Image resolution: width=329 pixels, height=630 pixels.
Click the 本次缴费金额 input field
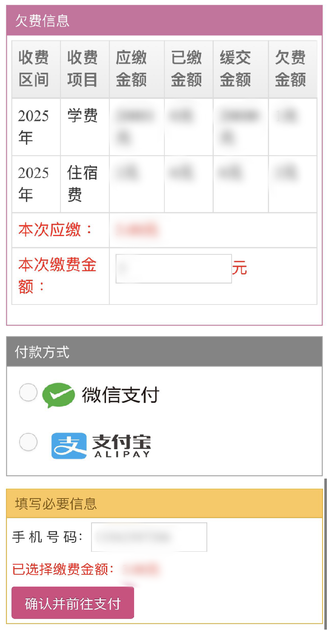pos(174,269)
